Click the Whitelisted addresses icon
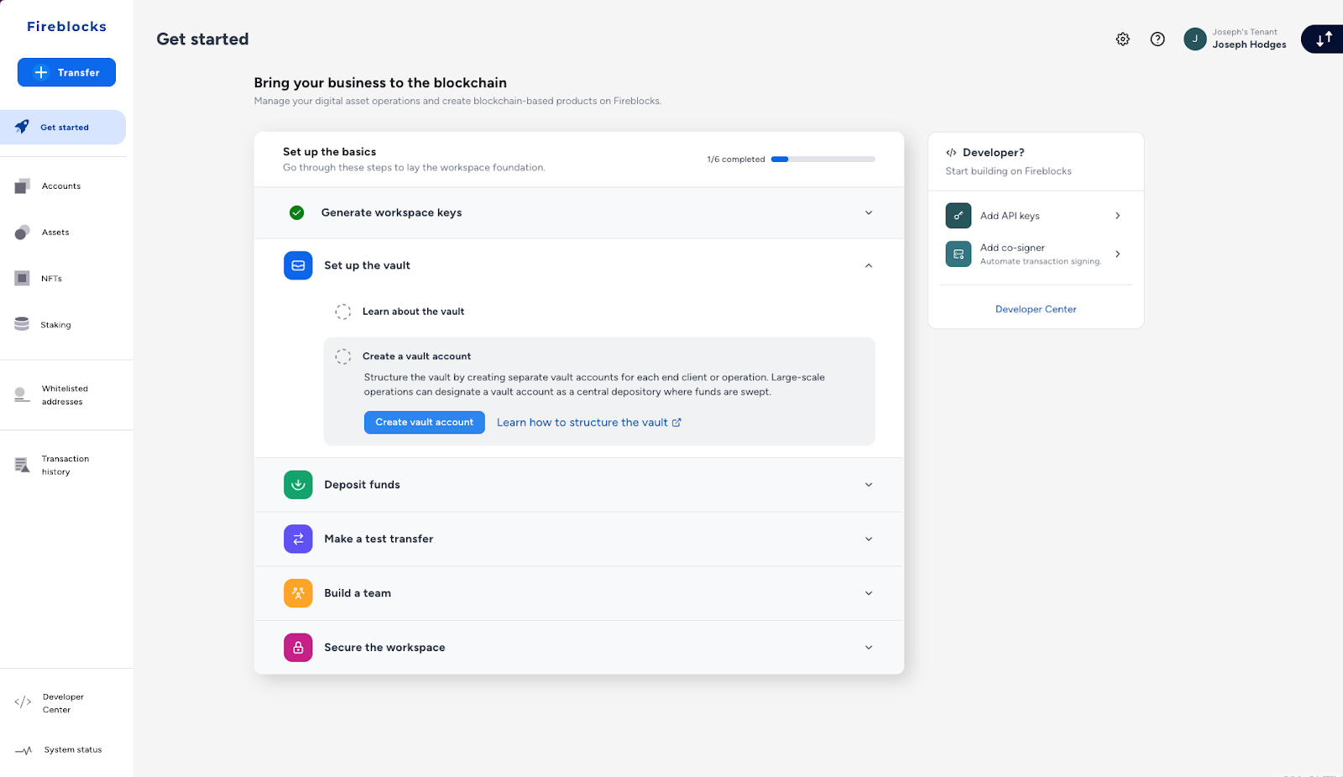 [22, 394]
